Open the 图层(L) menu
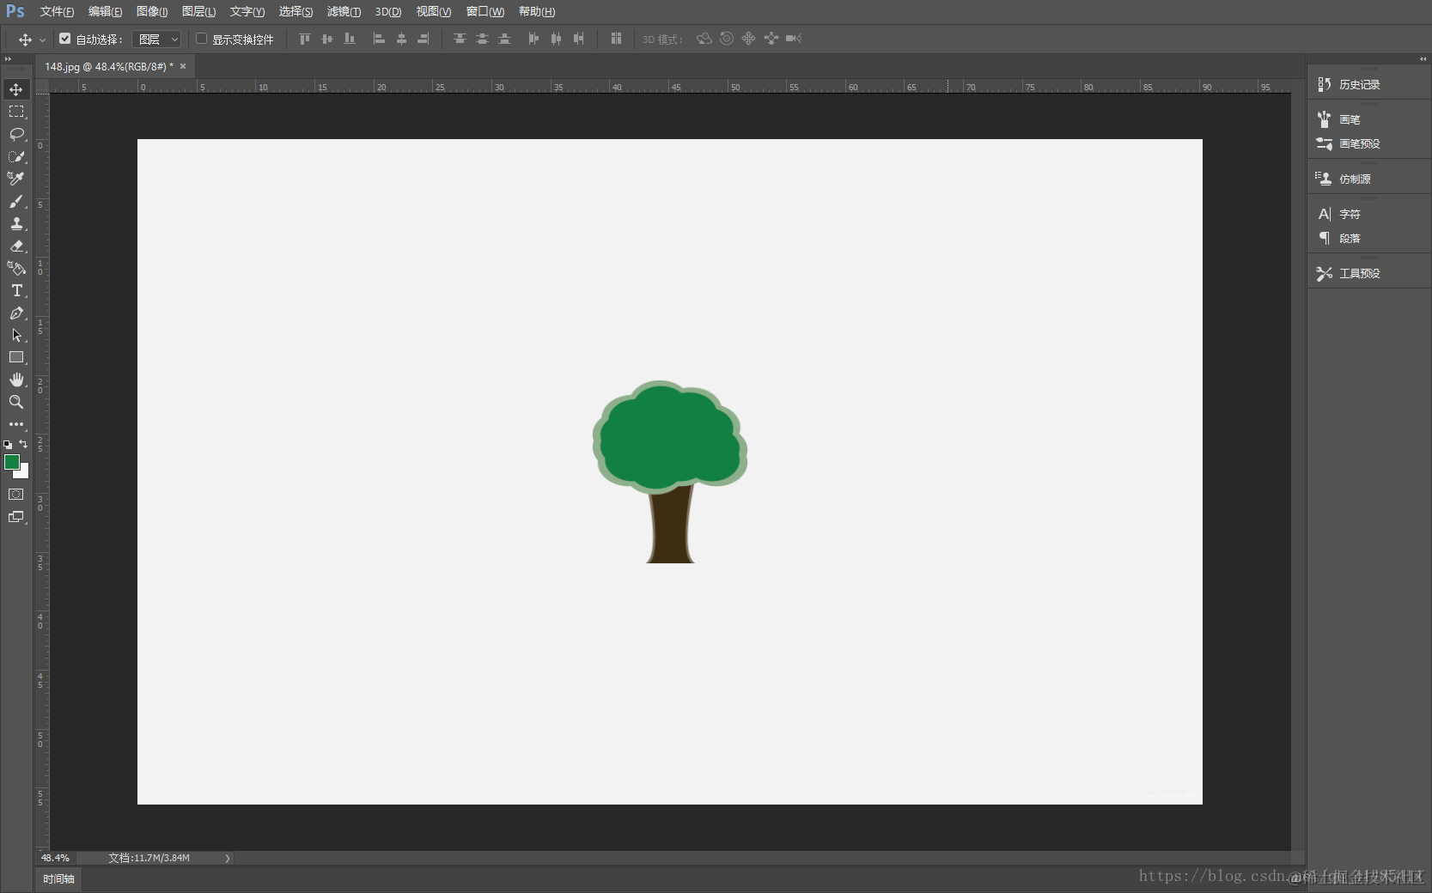Viewport: 1432px width, 893px height. coord(198,12)
